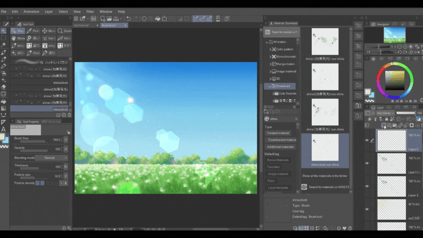Collapse the Download folder

point(270,86)
